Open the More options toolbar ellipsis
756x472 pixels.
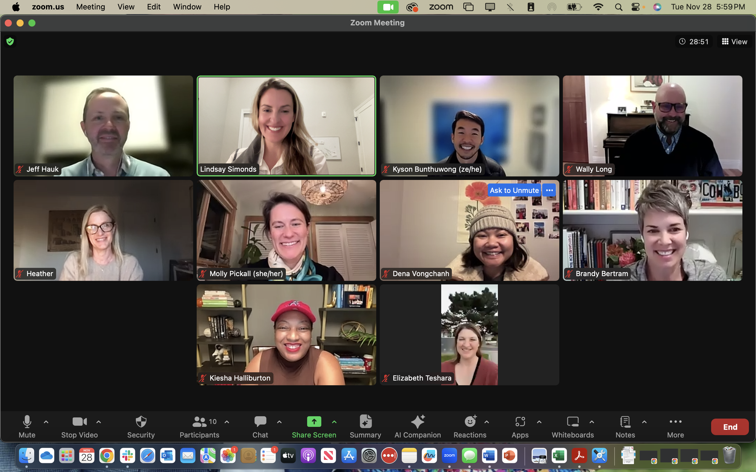pyautogui.click(x=675, y=427)
